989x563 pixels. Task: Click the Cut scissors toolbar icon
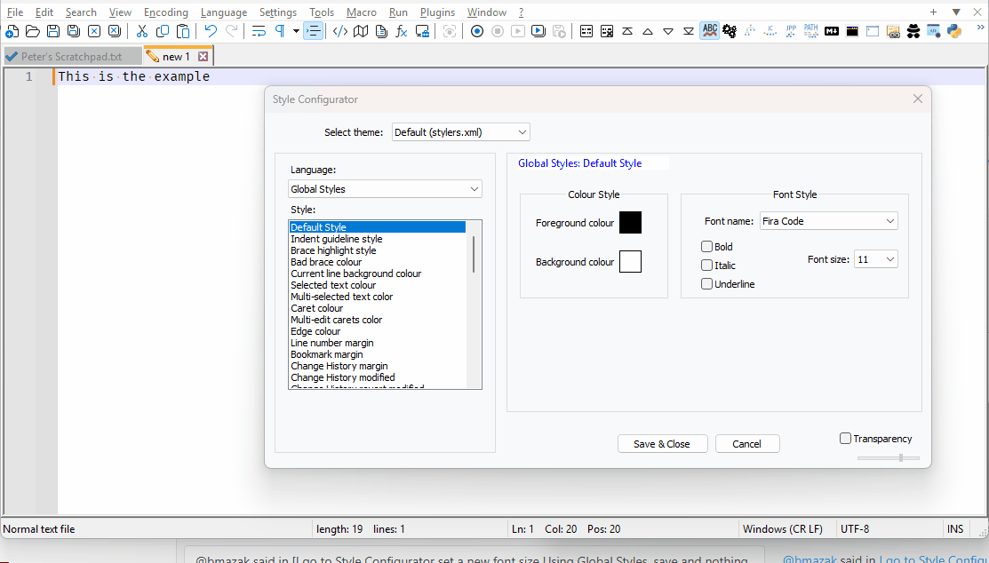coord(142,31)
